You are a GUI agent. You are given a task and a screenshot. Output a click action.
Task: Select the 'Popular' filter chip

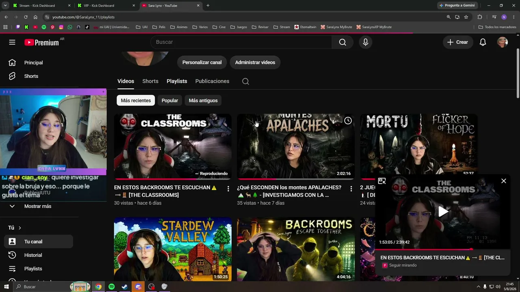(170, 101)
